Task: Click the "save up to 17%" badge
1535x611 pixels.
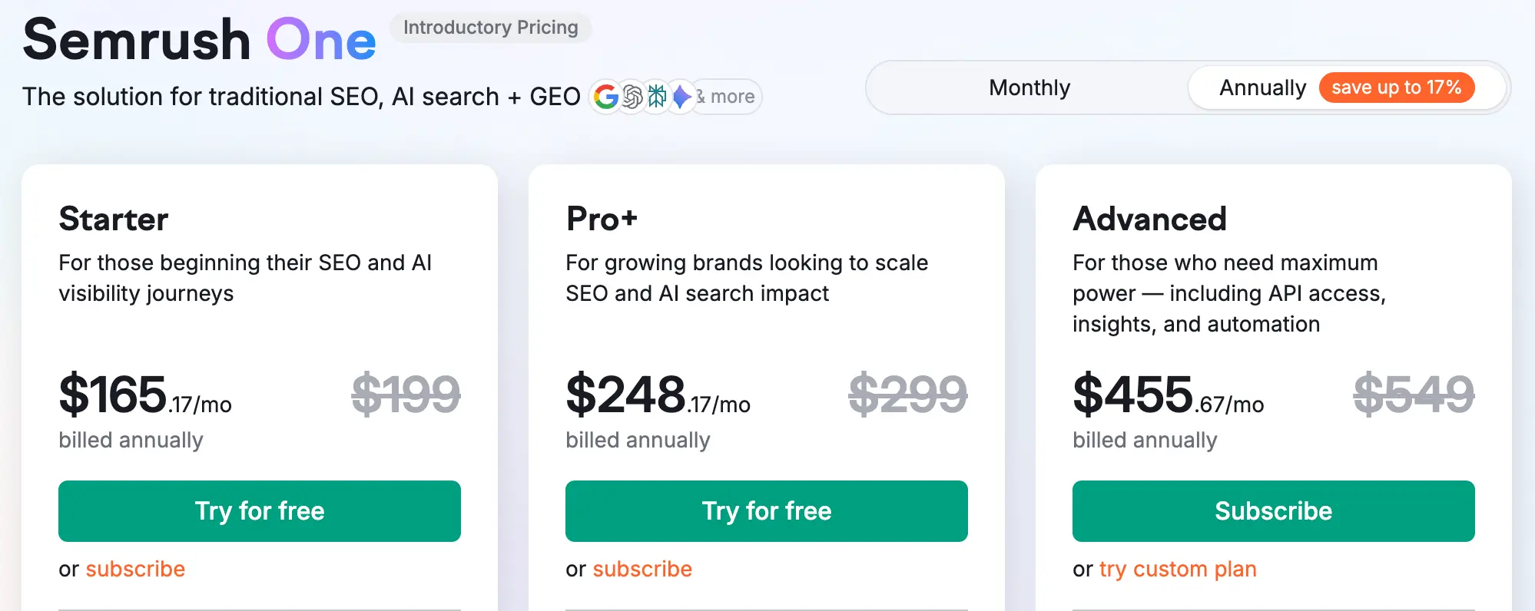Action: (x=1397, y=88)
